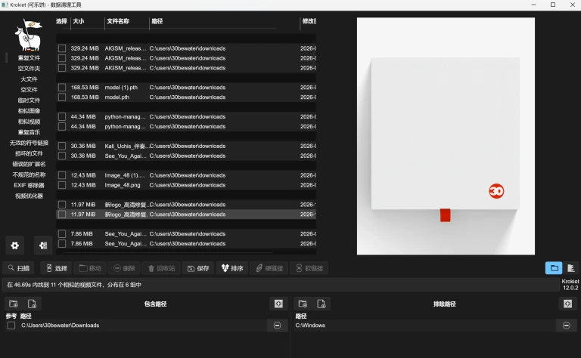Select the Image_48.png file name text

click(x=123, y=185)
